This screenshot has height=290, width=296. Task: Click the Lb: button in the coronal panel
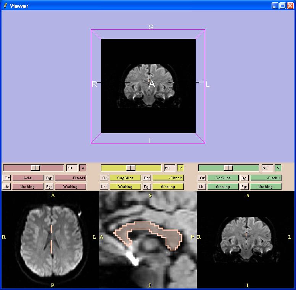pos(202,187)
